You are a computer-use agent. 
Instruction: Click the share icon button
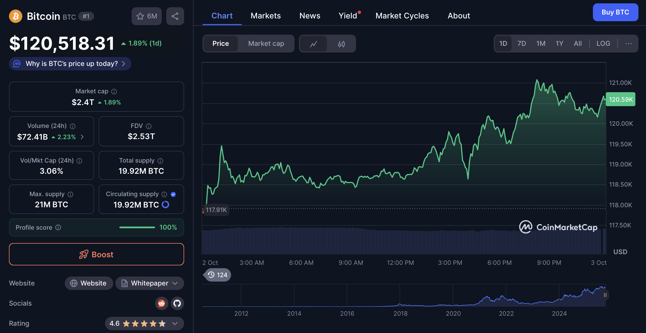(175, 16)
